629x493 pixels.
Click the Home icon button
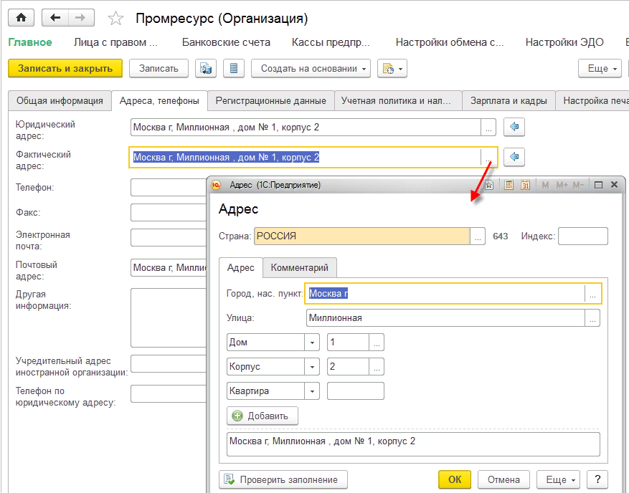point(21,18)
